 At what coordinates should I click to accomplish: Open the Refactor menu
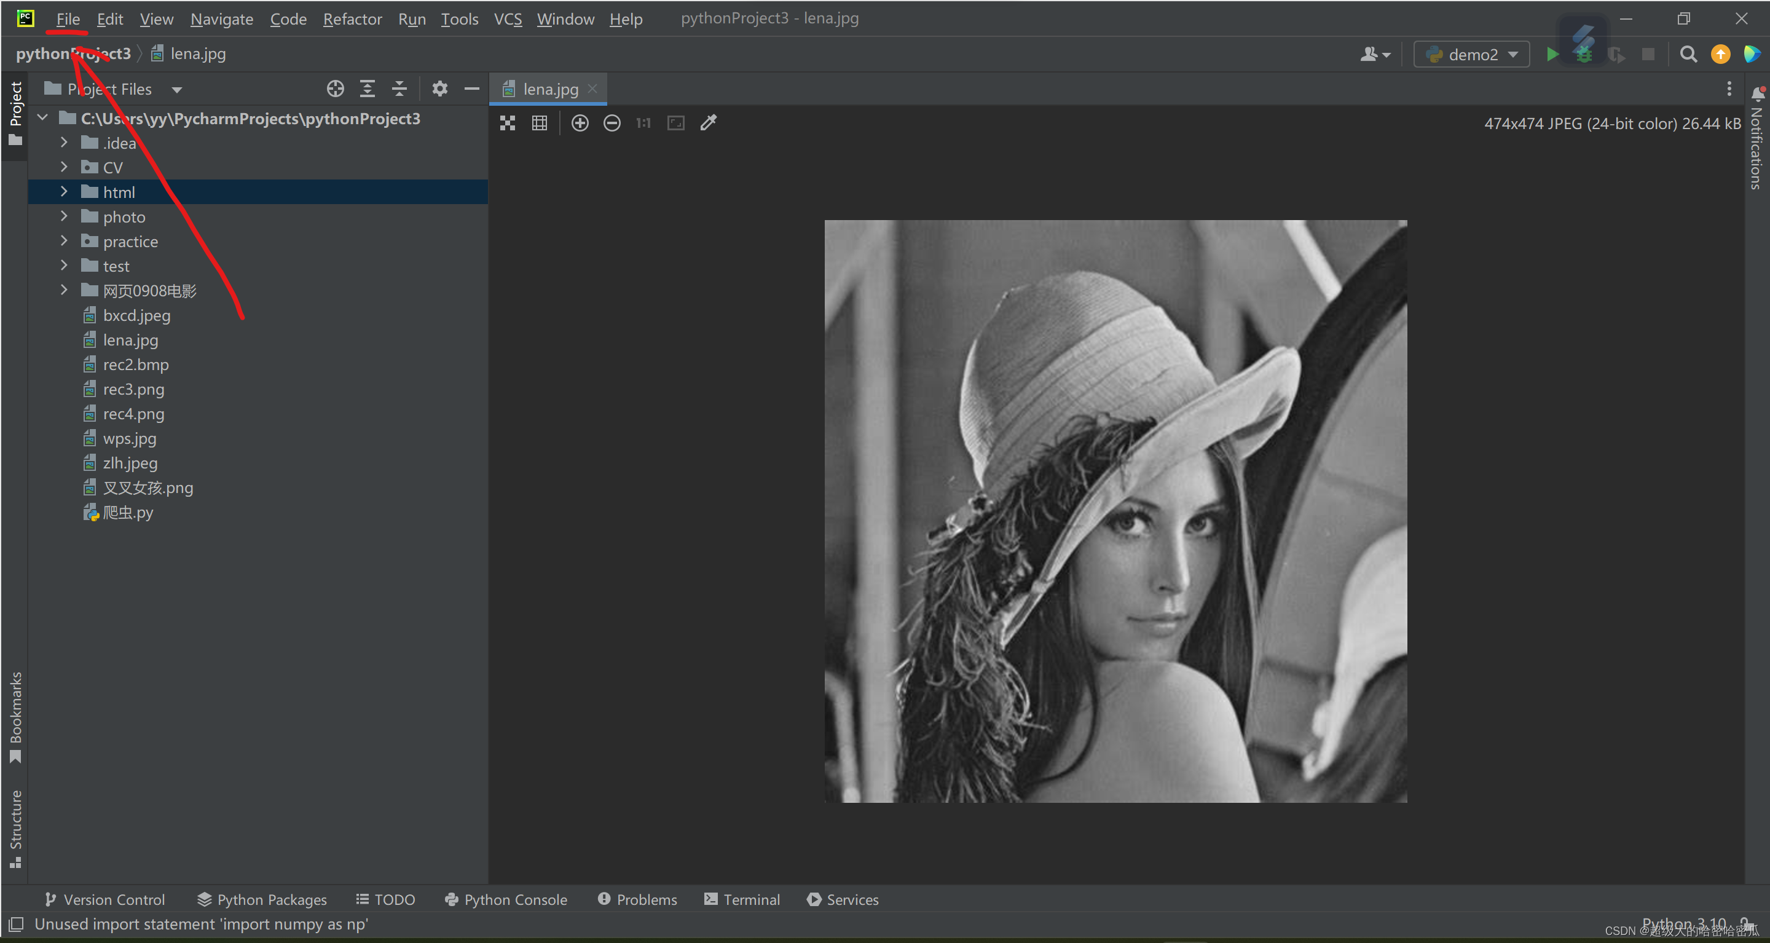(x=353, y=18)
